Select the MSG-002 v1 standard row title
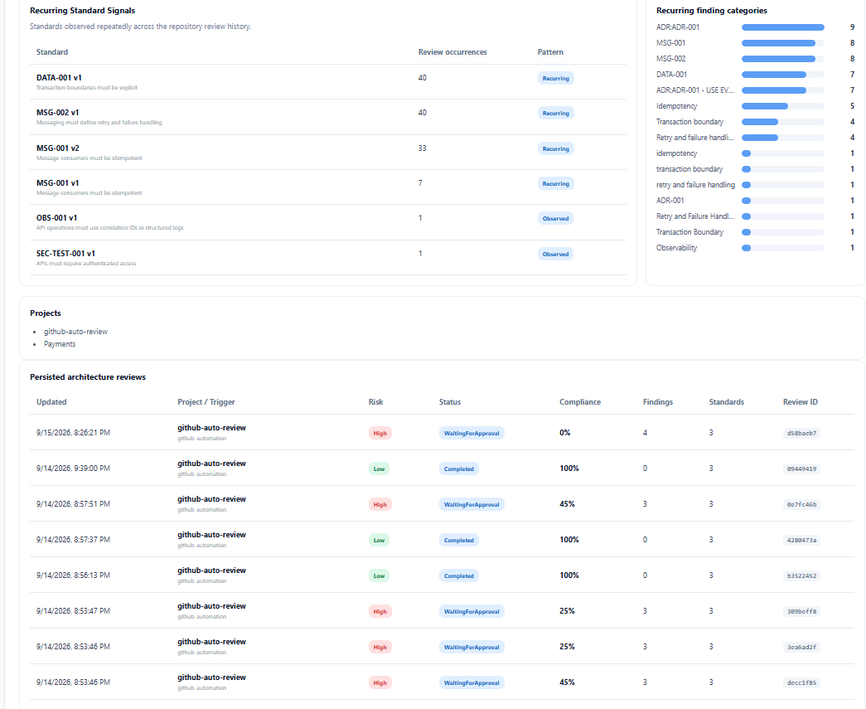 click(x=57, y=113)
